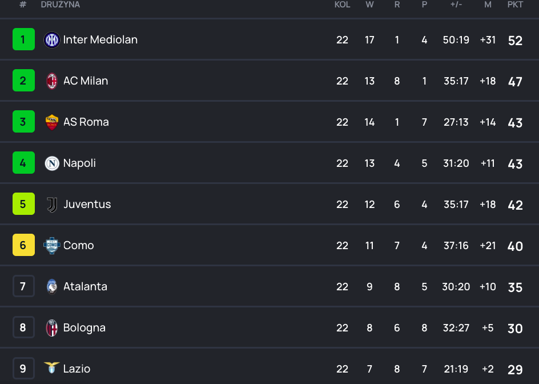Open the AC Milan team link

86,81
